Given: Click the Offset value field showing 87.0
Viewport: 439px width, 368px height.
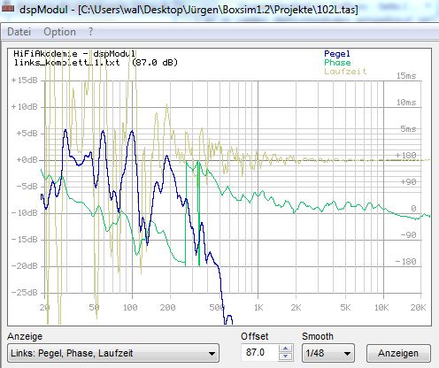Looking at the screenshot, I should pyautogui.click(x=259, y=352).
